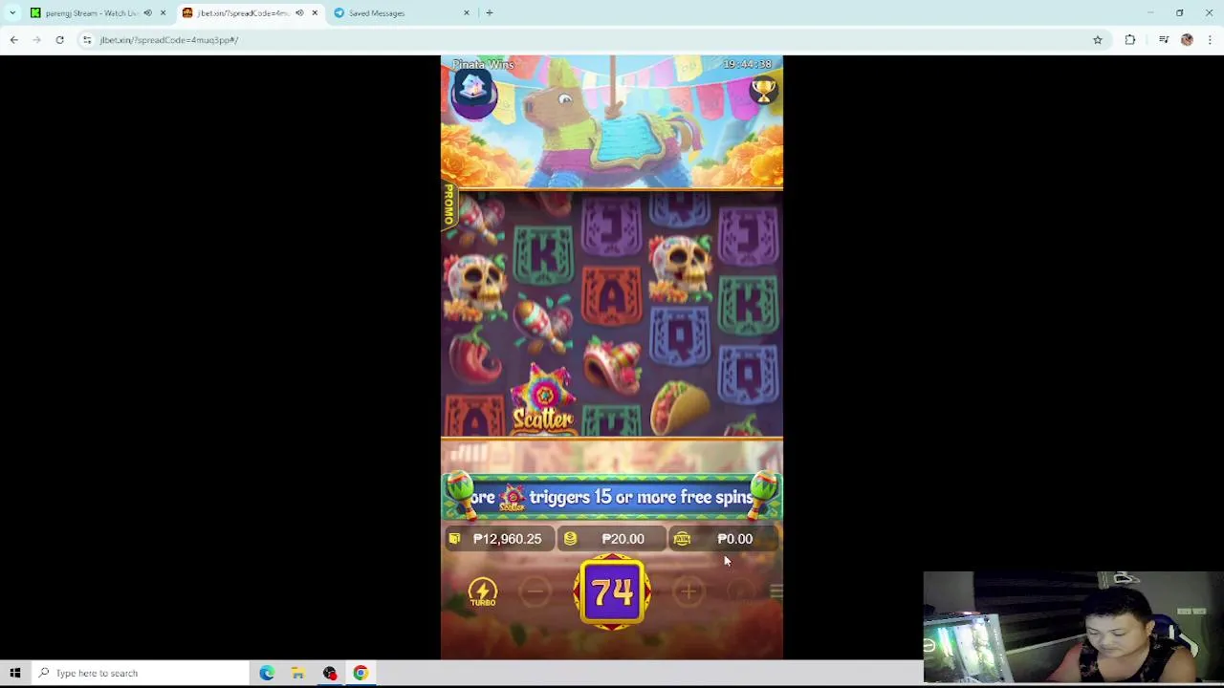Increase the bet with the plus button
The width and height of the screenshot is (1224, 688).
688,592
